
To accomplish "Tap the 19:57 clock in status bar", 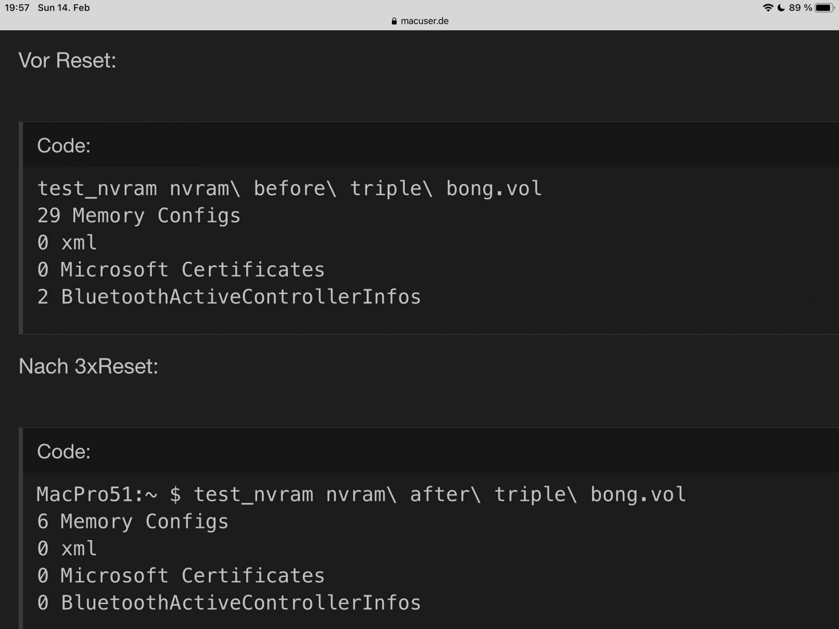I will tap(17, 8).
